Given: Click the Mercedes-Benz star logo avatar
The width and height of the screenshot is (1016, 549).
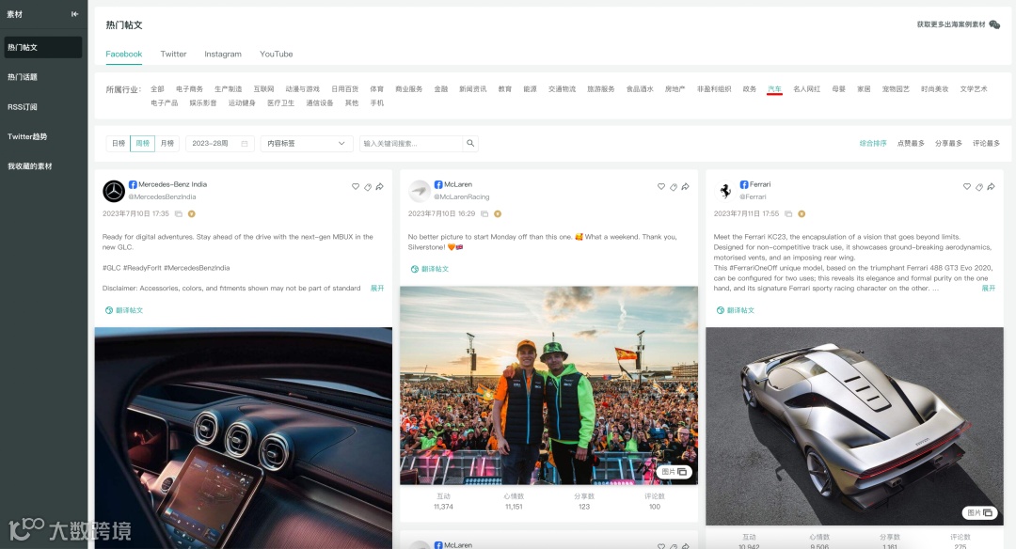Looking at the screenshot, I should (x=114, y=191).
